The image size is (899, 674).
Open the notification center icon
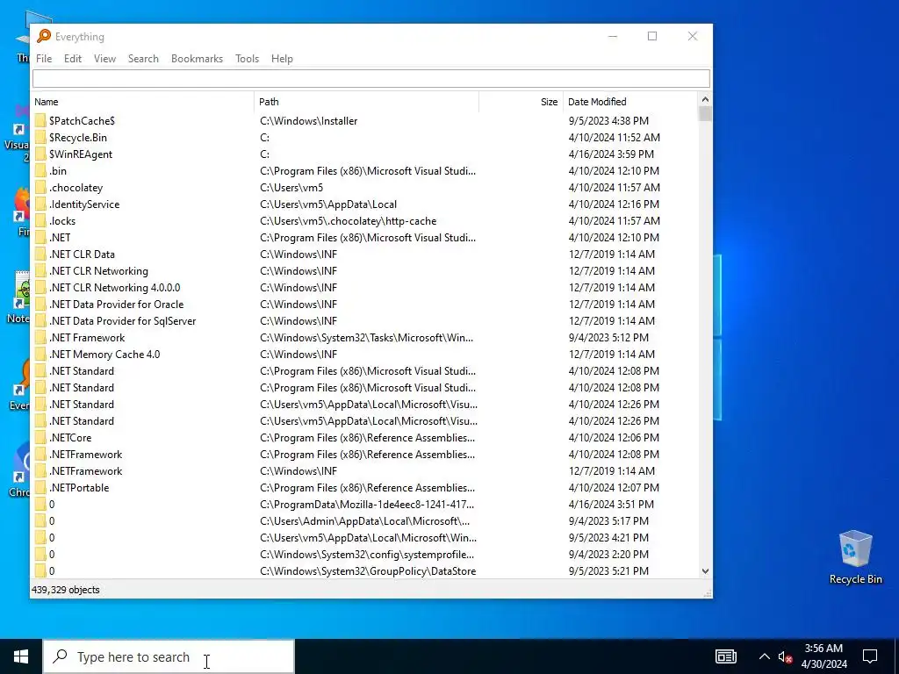870,656
